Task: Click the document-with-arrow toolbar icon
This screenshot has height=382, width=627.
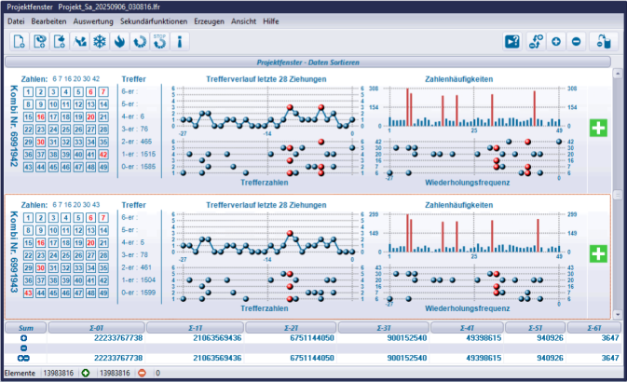Action: pos(60,42)
